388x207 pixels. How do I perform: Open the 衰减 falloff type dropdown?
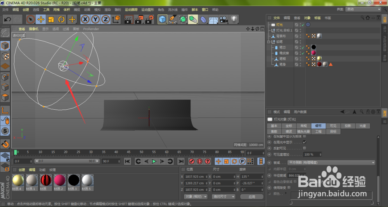click(331, 163)
